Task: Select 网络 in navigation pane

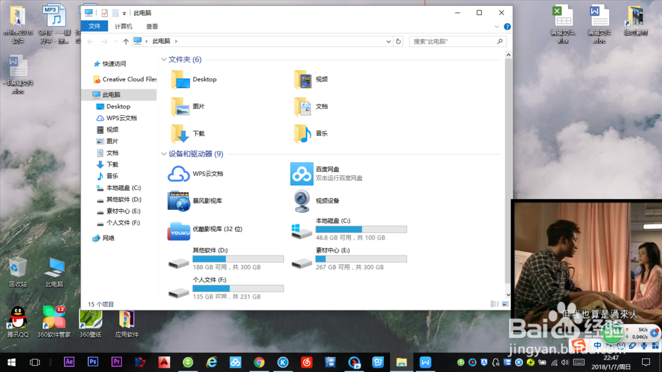Action: pyautogui.click(x=104, y=238)
